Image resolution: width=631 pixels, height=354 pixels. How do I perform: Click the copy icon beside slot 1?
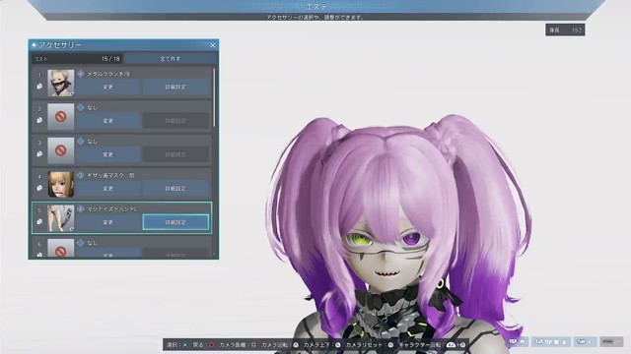coord(39,87)
